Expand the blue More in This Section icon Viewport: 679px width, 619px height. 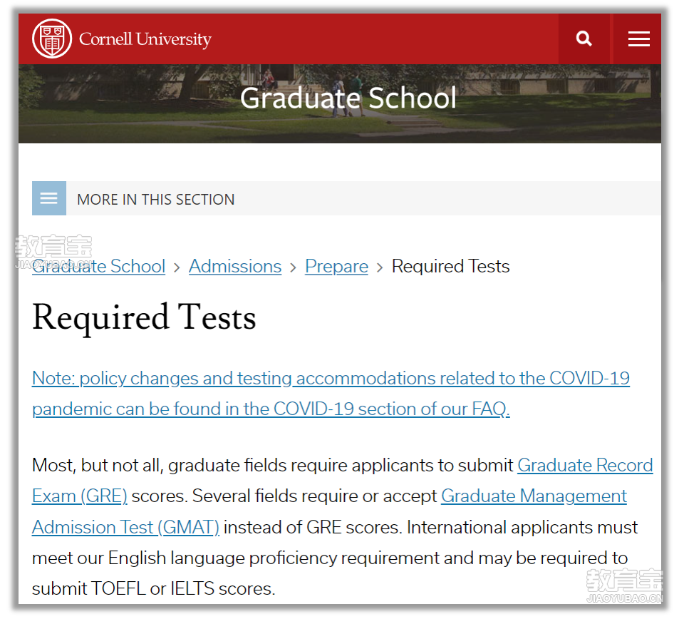click(49, 198)
